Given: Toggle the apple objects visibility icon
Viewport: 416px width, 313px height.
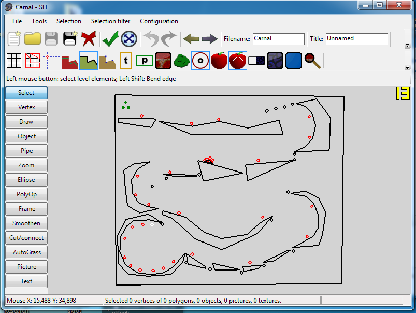Looking at the screenshot, I should click(x=219, y=61).
